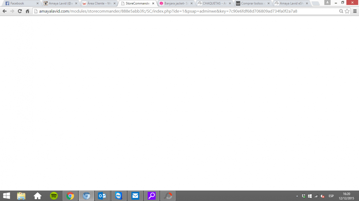The width and height of the screenshot is (359, 201).
Task: Click the sync icon in system tray
Action: (304, 196)
